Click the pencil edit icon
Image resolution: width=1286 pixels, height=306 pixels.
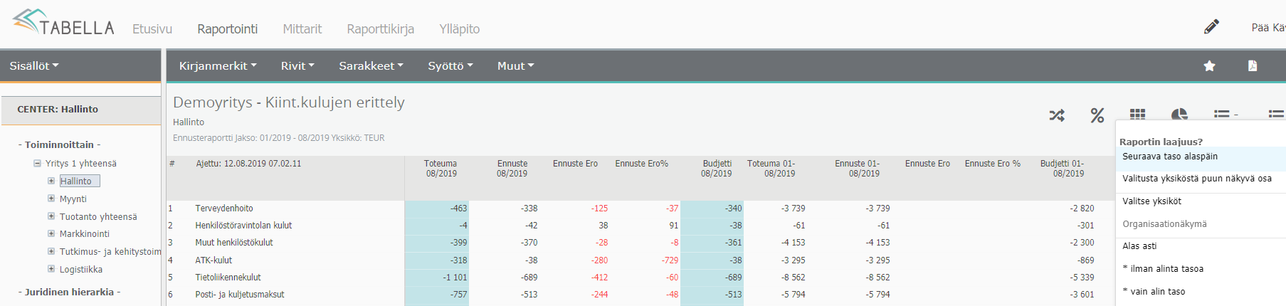[x=1211, y=27]
